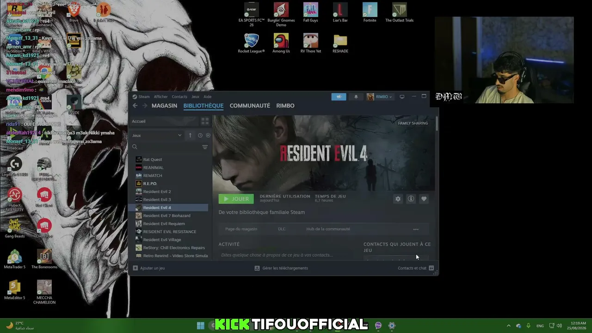
Task: Open the Steam notifications bell
Action: tap(356, 97)
